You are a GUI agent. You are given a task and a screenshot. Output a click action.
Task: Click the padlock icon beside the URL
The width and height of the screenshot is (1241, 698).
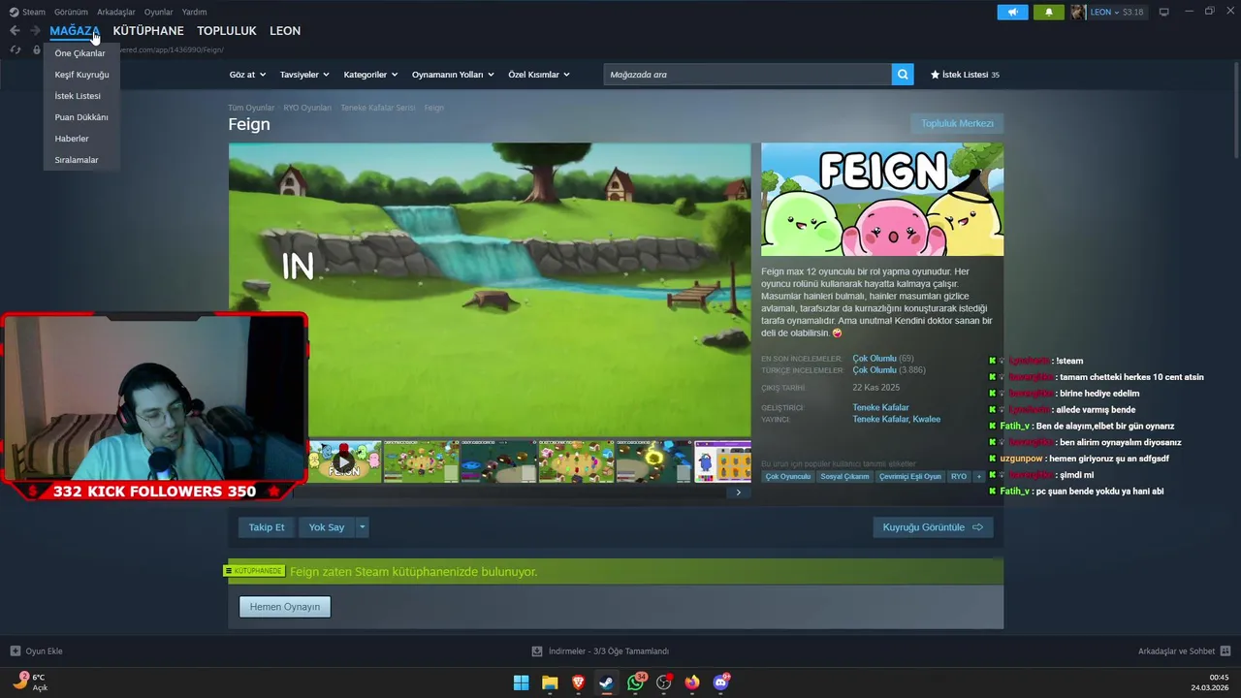(36, 50)
